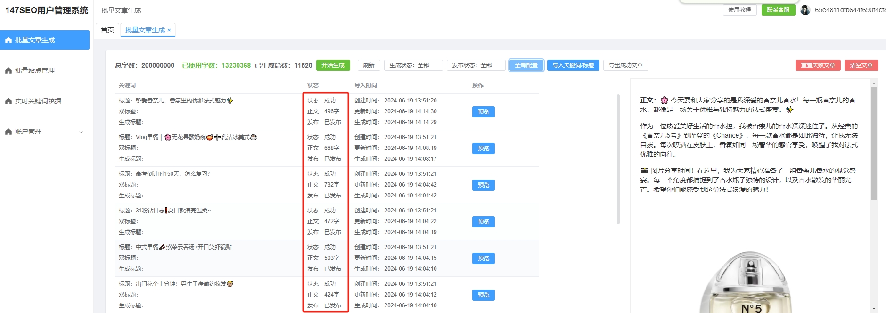Open the 生成状态 filter dropdown
Image resolution: width=886 pixels, height=313 pixels.
413,65
